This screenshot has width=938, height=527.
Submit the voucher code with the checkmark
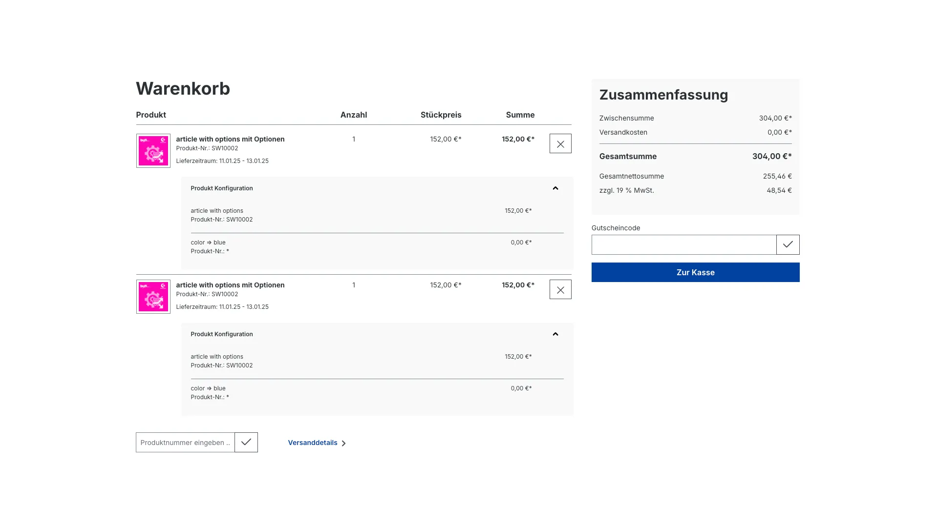point(787,244)
